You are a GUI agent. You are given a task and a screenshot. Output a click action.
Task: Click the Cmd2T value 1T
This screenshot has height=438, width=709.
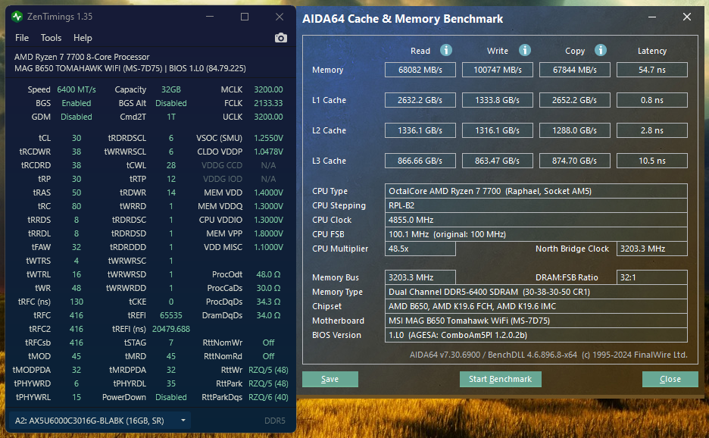coord(171,117)
